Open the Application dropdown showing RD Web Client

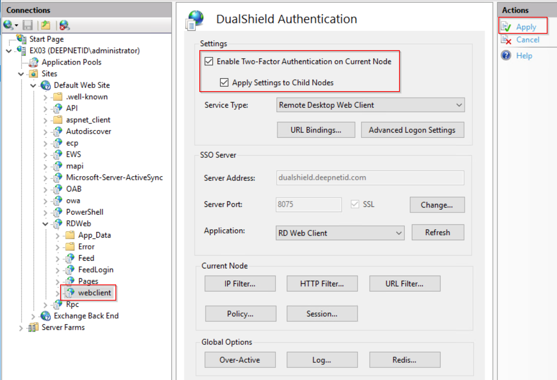pos(398,233)
